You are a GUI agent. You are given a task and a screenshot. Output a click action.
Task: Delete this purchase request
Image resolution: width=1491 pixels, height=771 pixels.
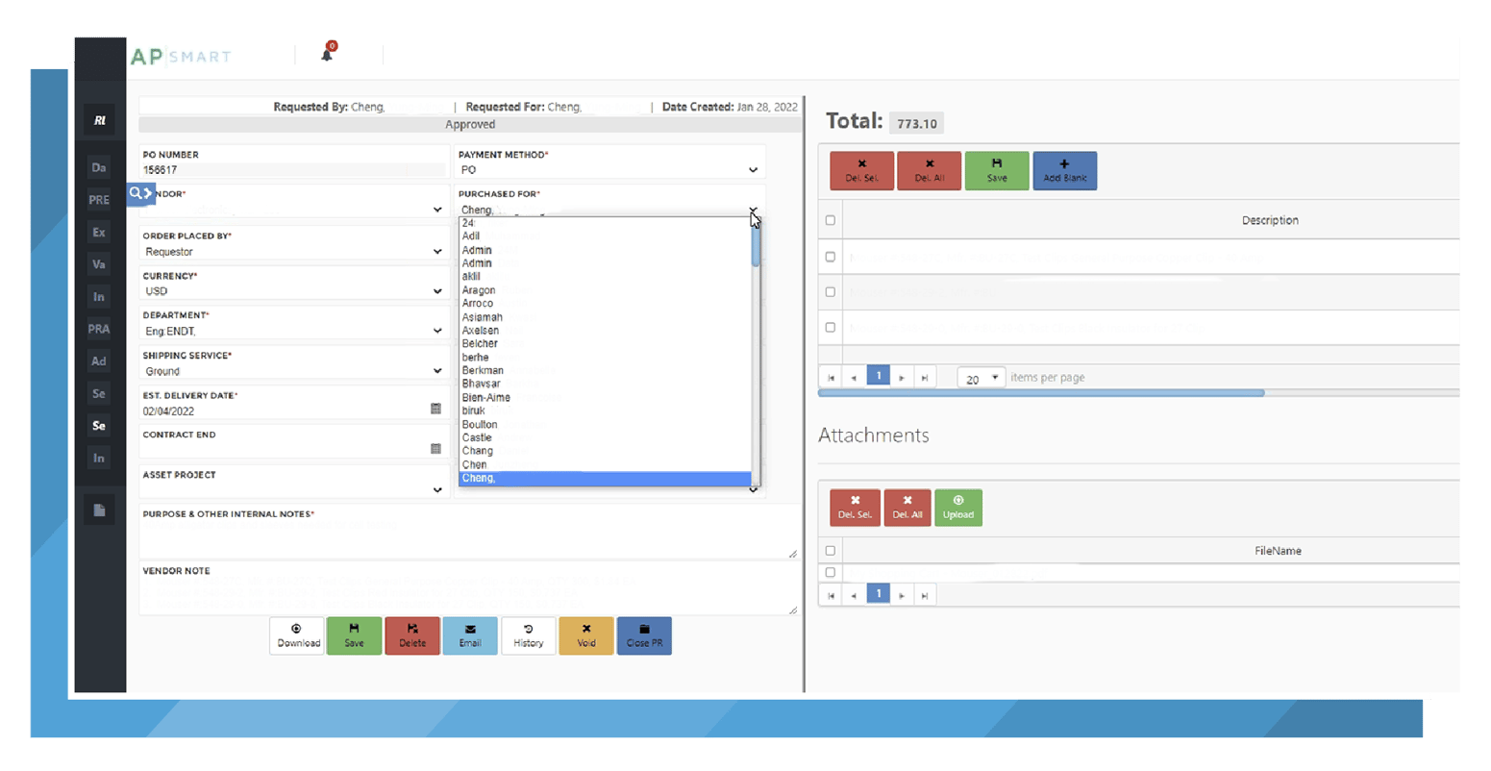click(x=412, y=635)
